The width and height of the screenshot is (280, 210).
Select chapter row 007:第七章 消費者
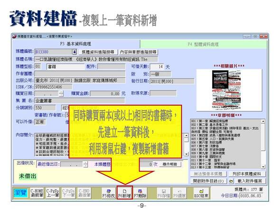click(205, 146)
